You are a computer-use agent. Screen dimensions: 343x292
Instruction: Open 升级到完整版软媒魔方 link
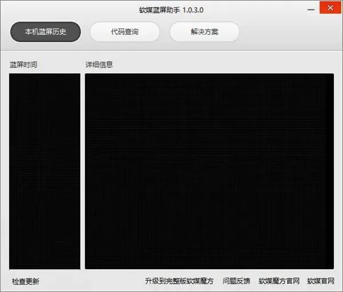coord(179,281)
